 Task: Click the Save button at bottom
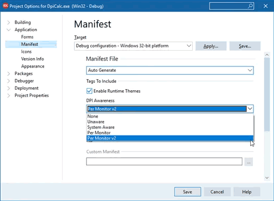pyautogui.click(x=187, y=192)
